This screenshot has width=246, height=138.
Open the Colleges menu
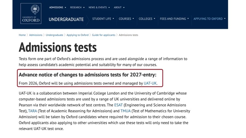147,19
